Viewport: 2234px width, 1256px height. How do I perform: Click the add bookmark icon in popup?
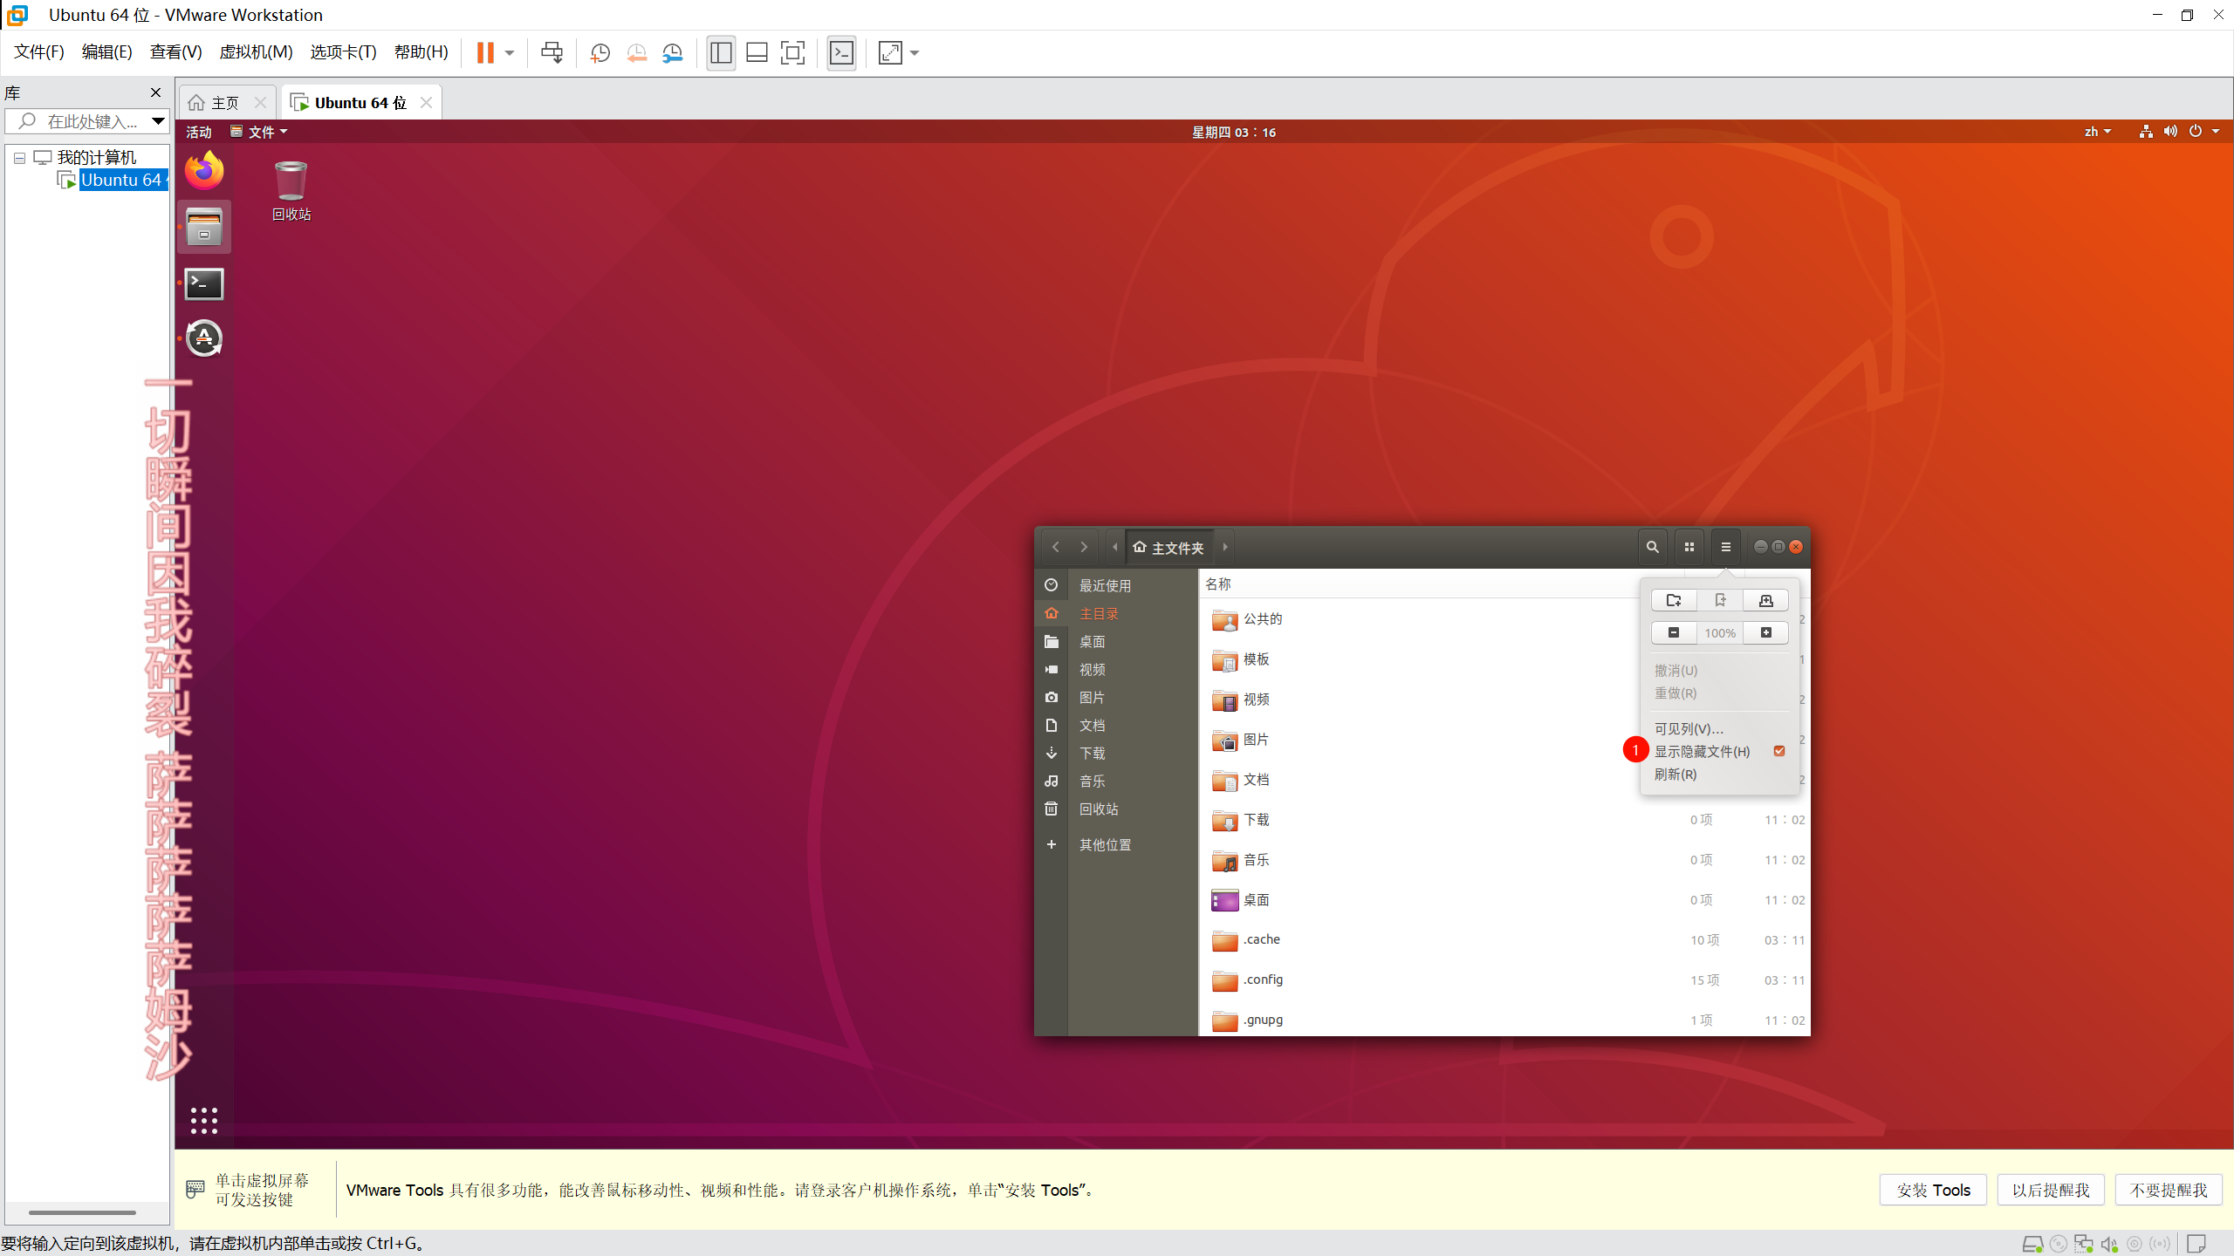[x=1720, y=600]
